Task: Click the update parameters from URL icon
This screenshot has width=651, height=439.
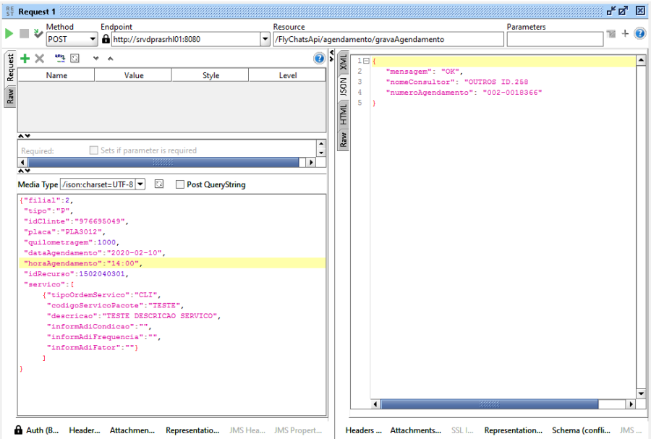Action: [60, 59]
